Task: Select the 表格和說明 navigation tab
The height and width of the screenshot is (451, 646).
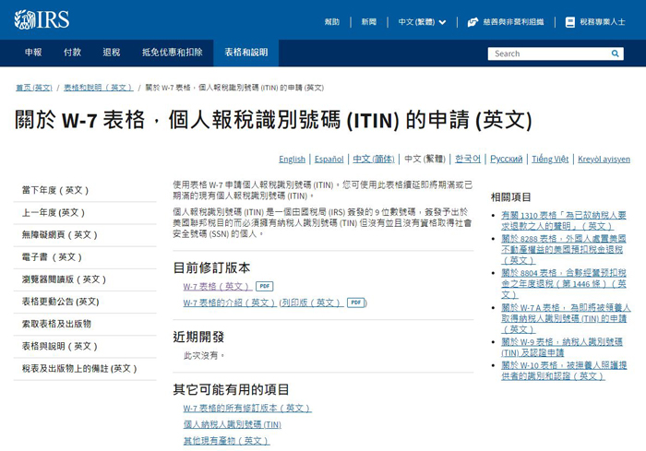Action: pos(245,53)
